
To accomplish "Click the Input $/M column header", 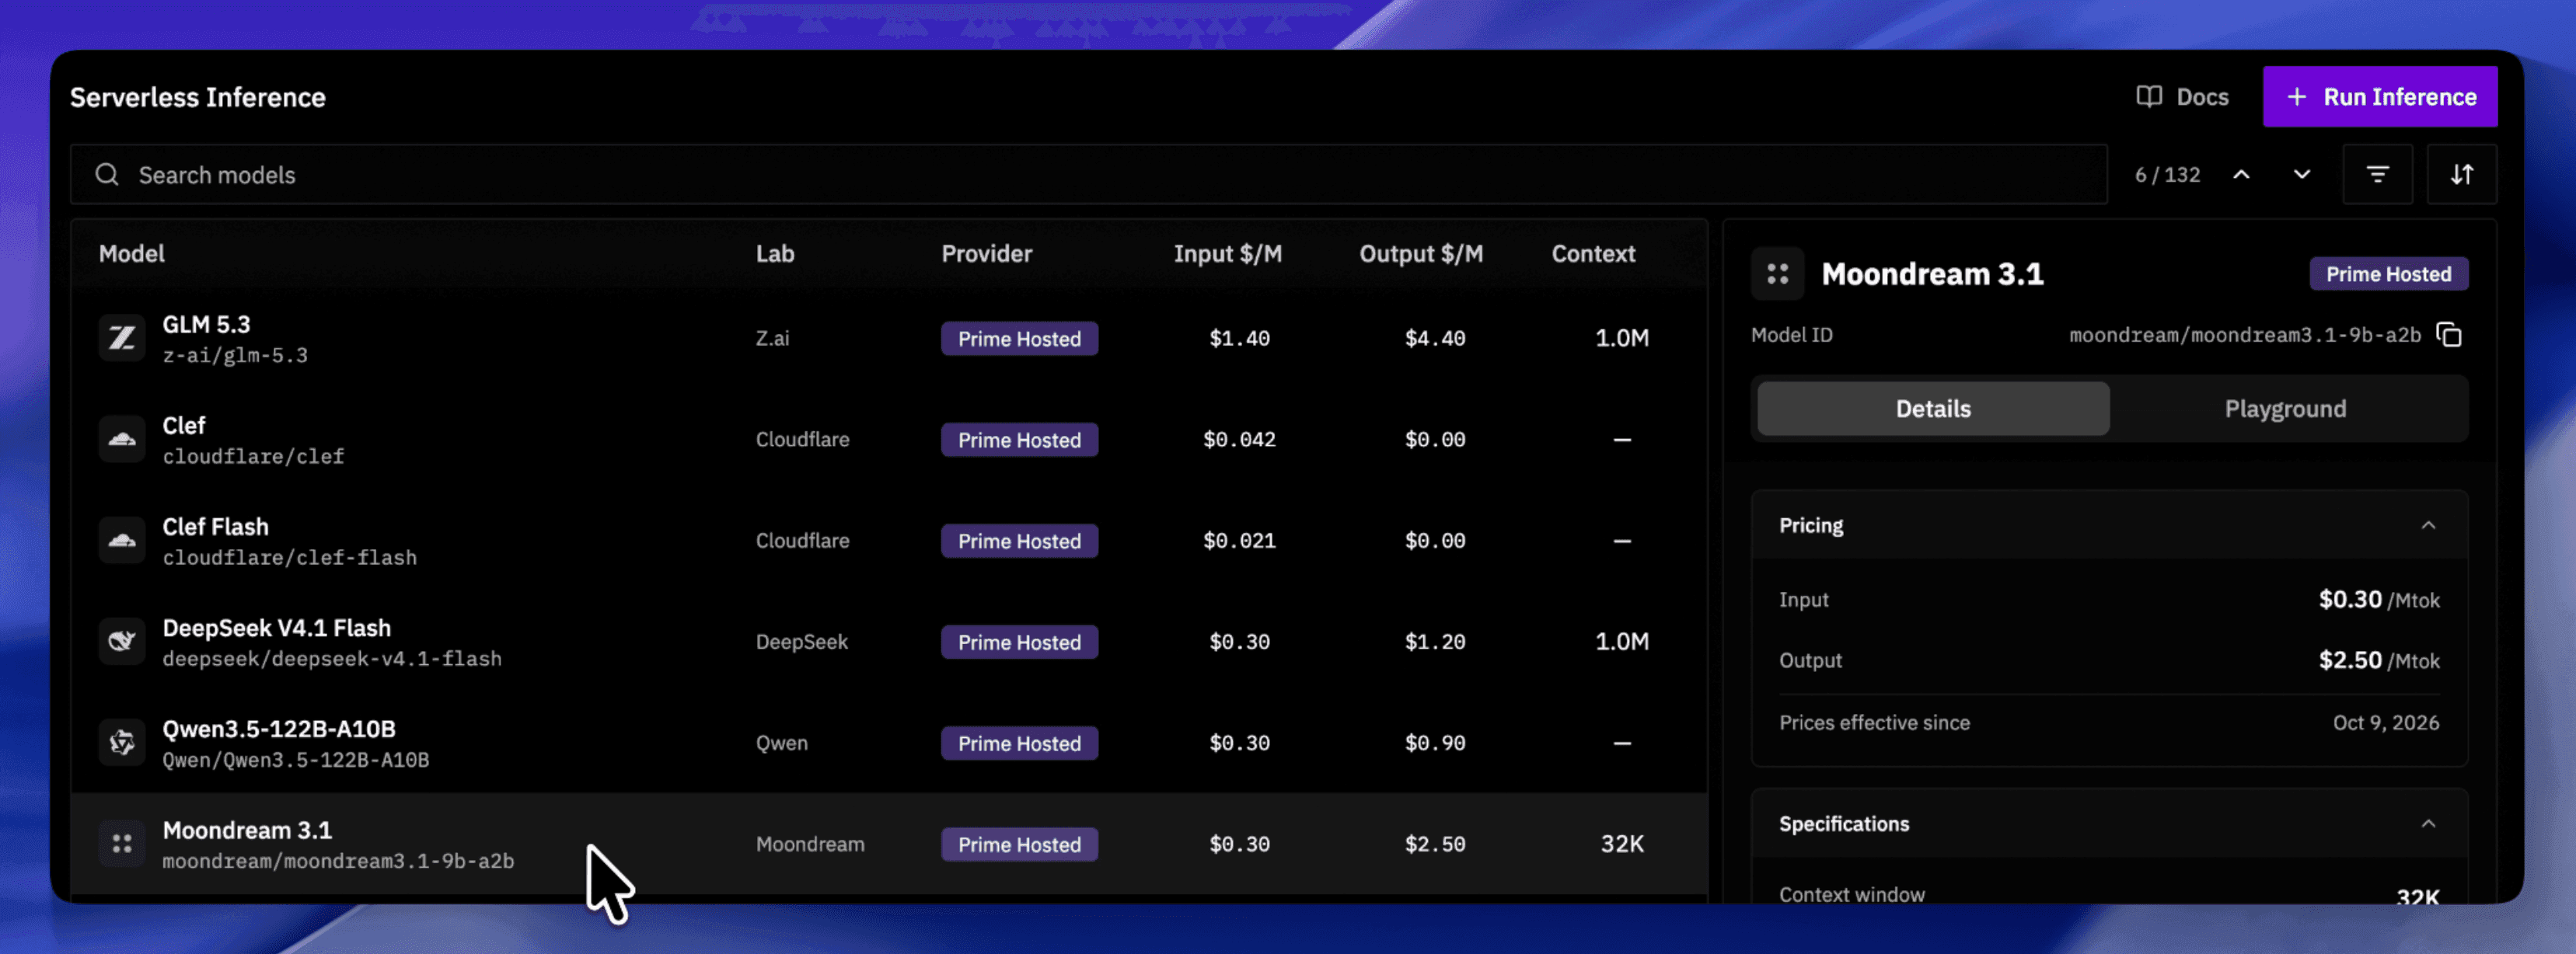I will (1227, 254).
